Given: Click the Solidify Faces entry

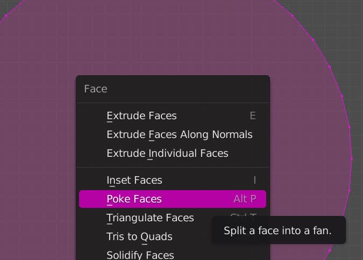Looking at the screenshot, I should (140, 255).
